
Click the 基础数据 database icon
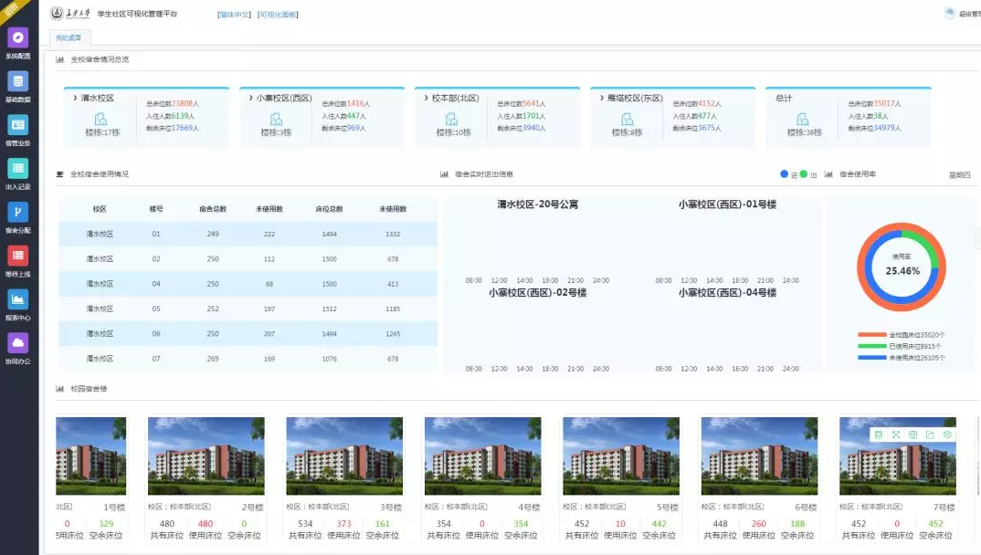click(18, 81)
